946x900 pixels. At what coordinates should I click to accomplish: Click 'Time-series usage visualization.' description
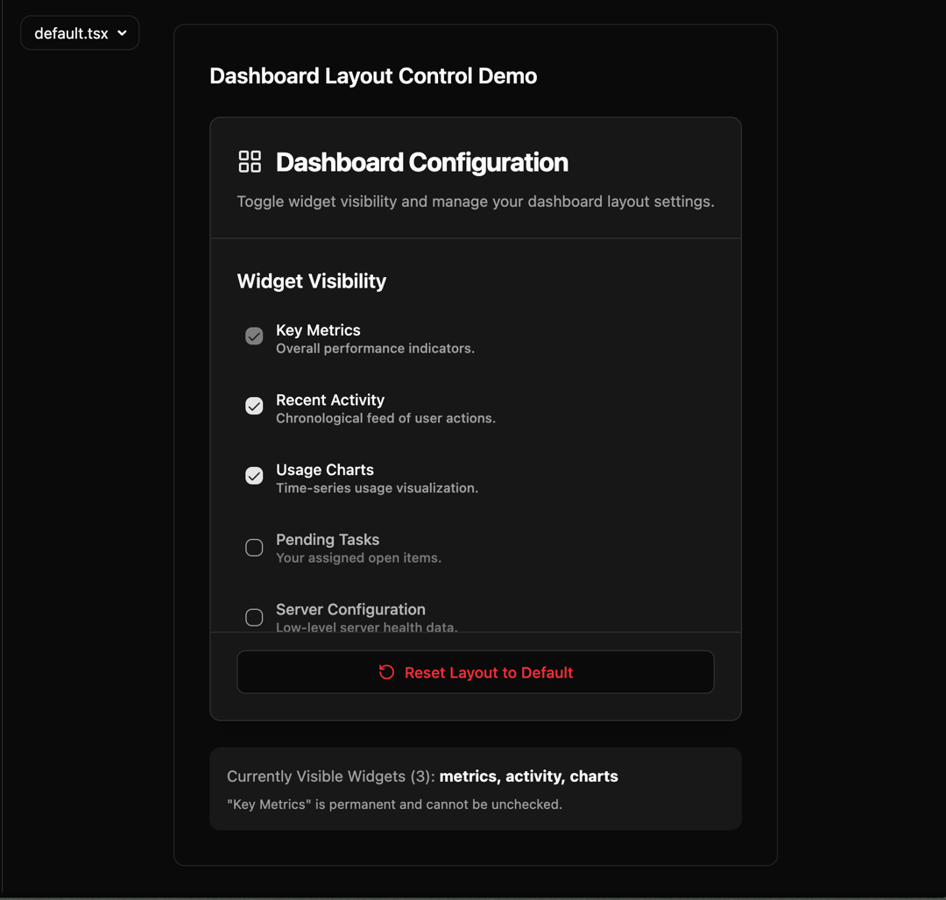click(377, 488)
